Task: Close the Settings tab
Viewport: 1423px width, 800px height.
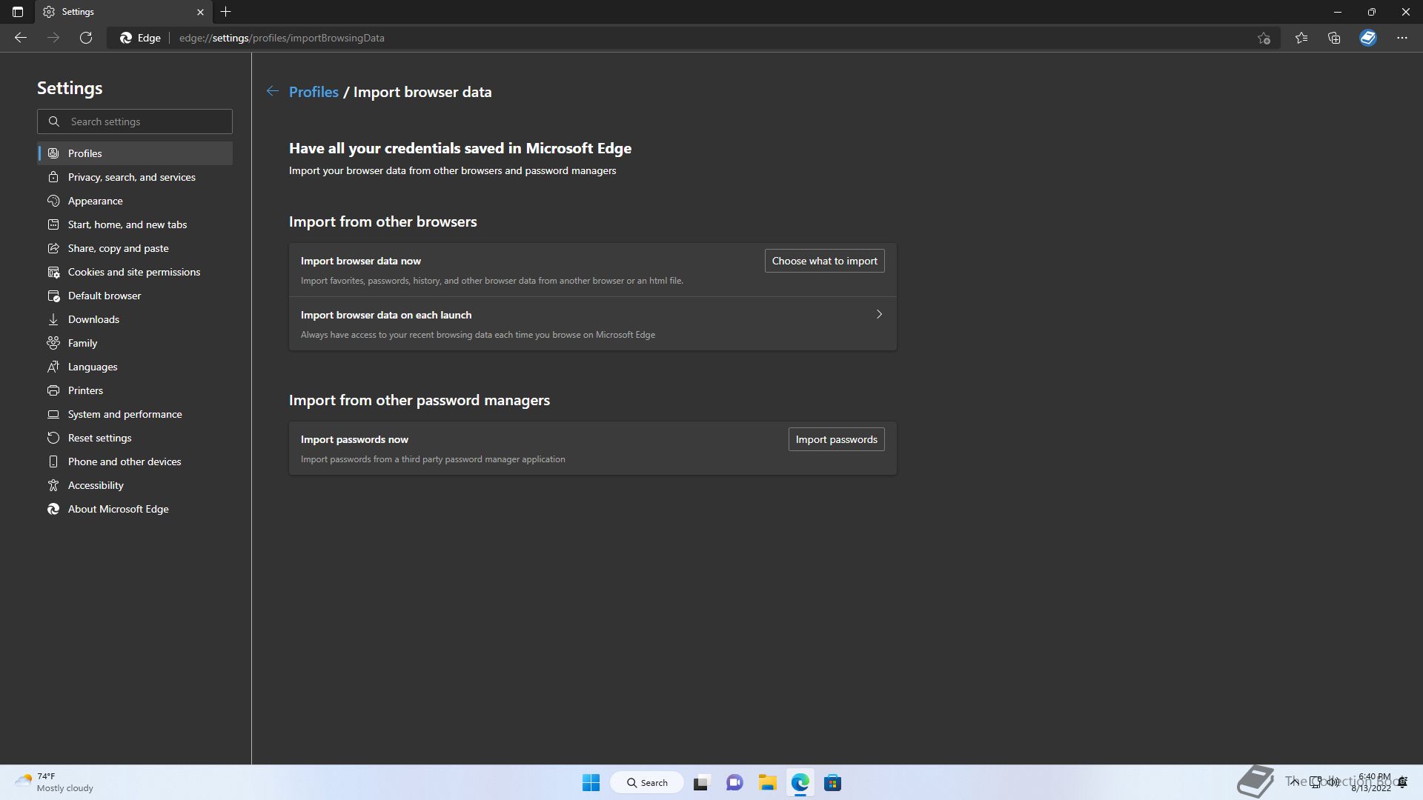Action: coord(200,12)
